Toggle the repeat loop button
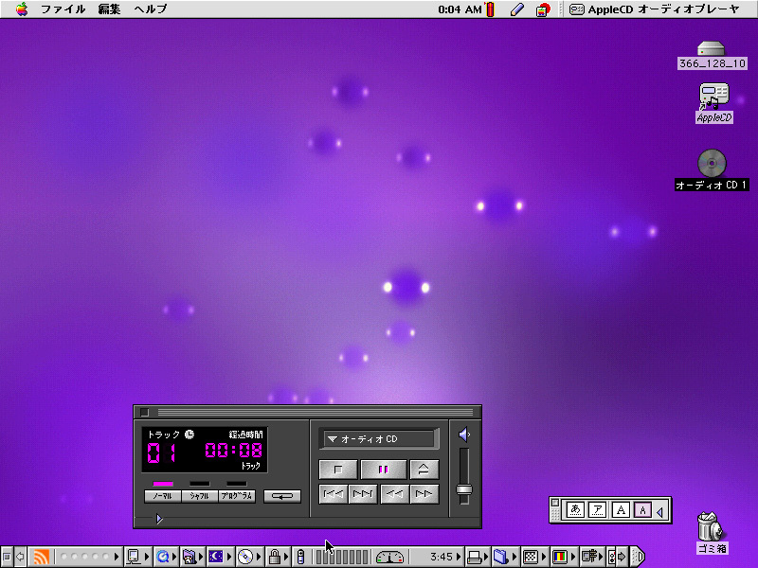This screenshot has height=568, width=758. (x=281, y=496)
